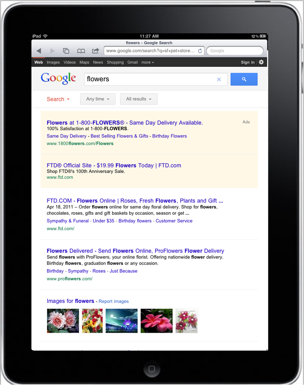Open the ProFlowers Flower Delivery result
Image resolution: width=304 pixels, height=385 pixels.
coord(135,251)
